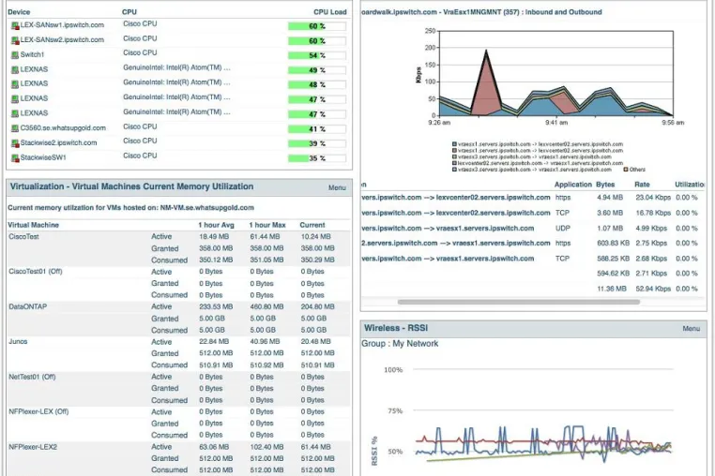Open the Stackwise2.ipswitch.com device link
Screen dimensions: 715x476
click(x=58, y=142)
